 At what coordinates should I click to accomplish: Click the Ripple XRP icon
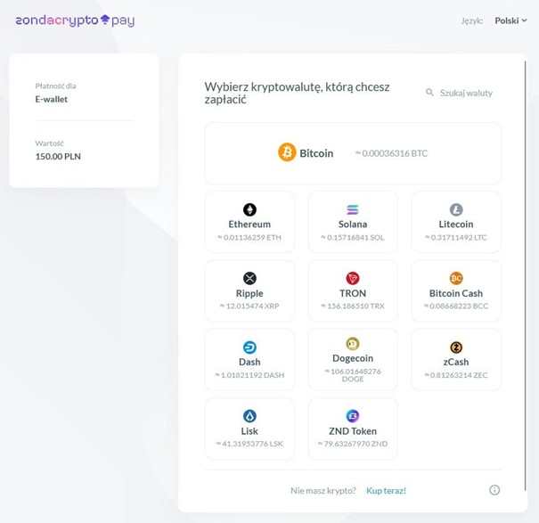[x=249, y=279]
